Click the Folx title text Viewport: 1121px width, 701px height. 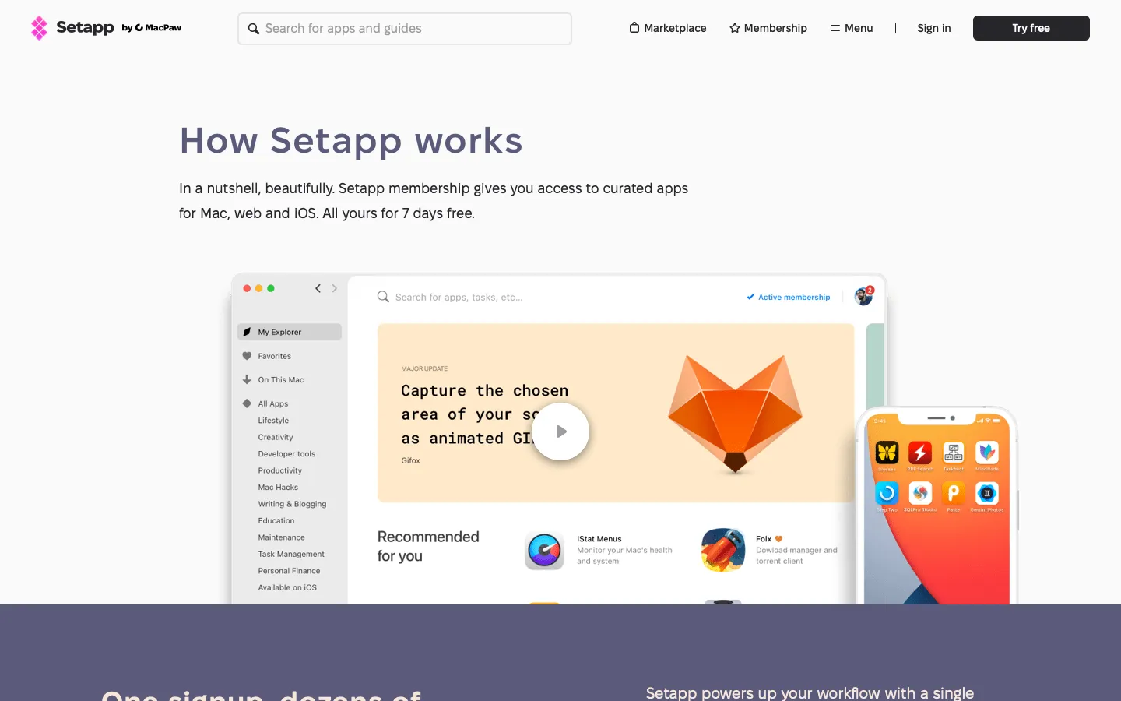point(764,539)
